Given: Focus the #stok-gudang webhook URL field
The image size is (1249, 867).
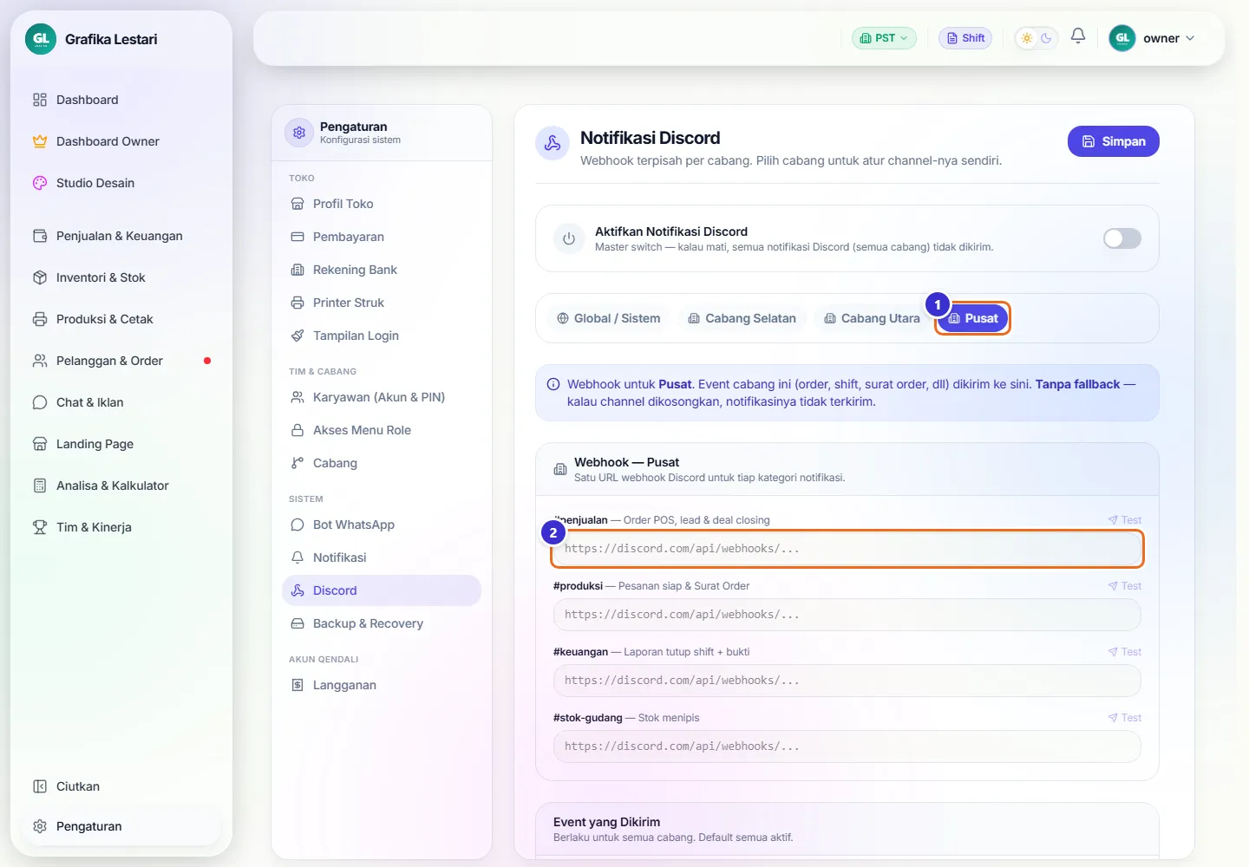Looking at the screenshot, I should pos(847,746).
